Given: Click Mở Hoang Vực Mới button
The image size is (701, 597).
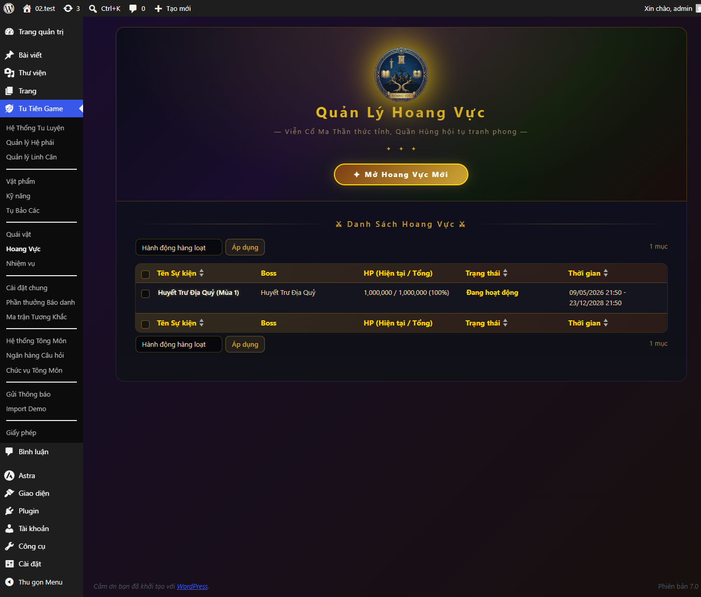Looking at the screenshot, I should tap(401, 174).
